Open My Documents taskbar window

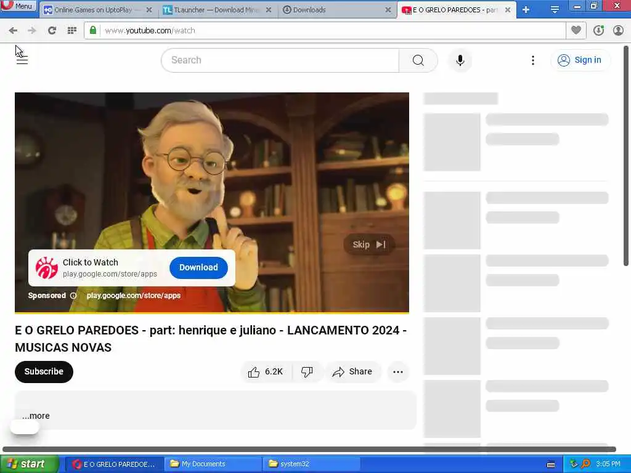[x=213, y=464]
